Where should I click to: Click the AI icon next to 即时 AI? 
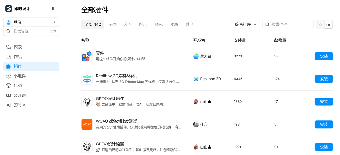click(8, 105)
